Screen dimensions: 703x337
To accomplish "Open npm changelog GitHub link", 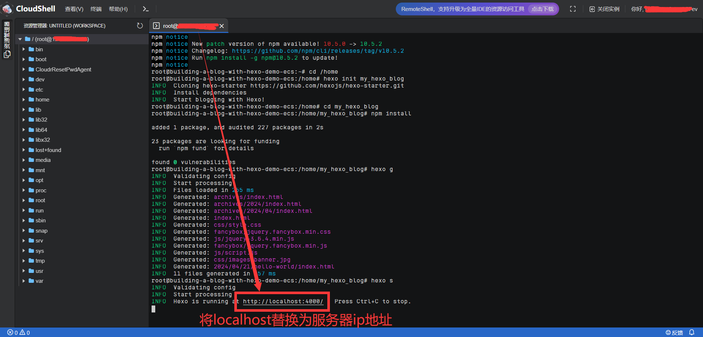I will 317,51.
